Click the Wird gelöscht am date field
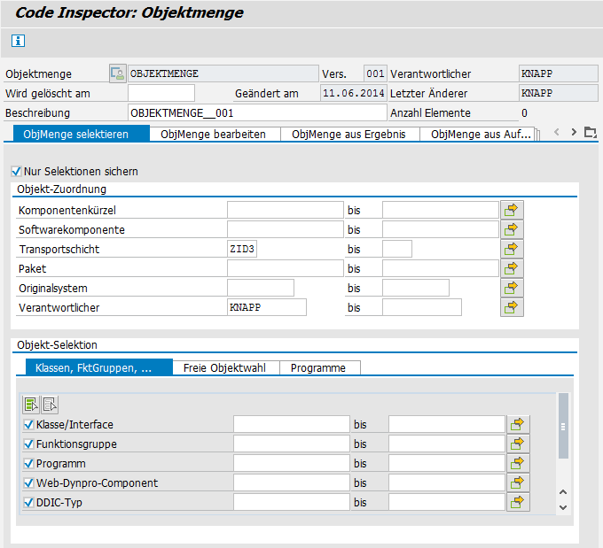This screenshot has width=603, height=548. tap(161, 93)
